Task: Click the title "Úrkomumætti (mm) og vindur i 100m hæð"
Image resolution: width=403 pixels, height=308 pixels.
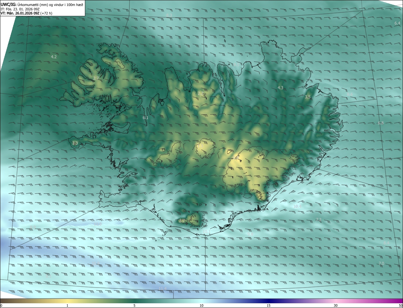Action: (x=50, y=5)
